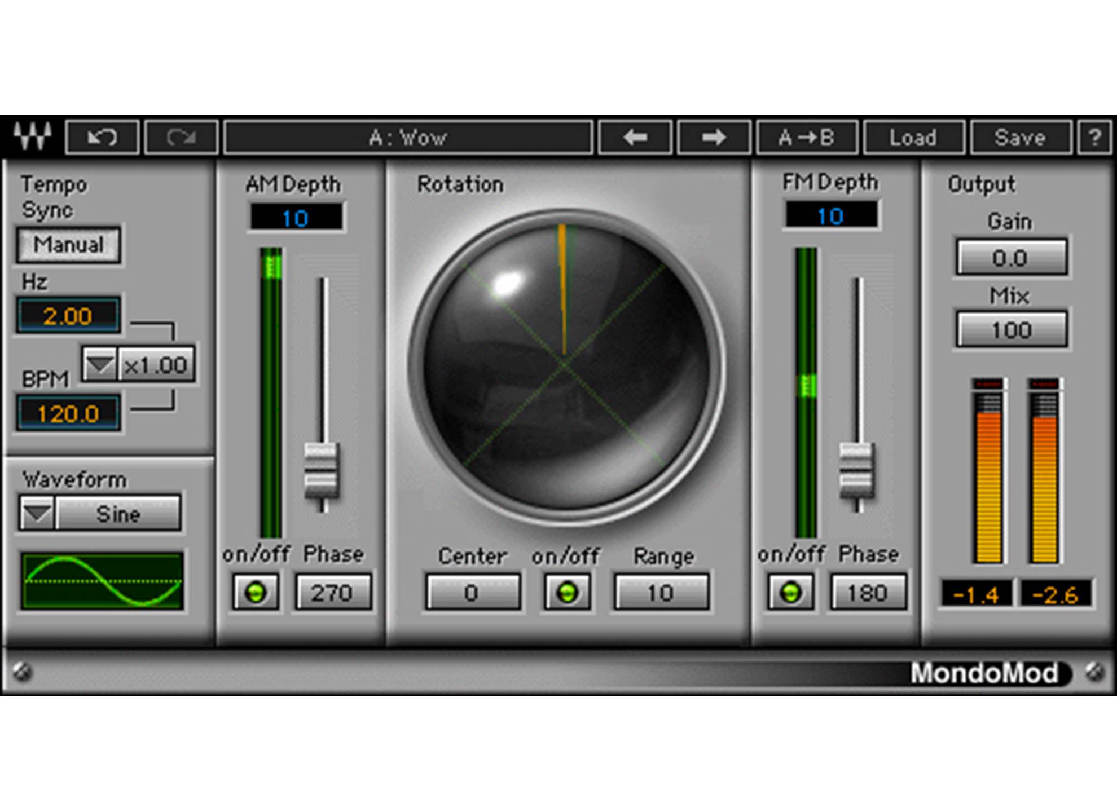Open the Waveform dropdown arrow

coord(37,513)
